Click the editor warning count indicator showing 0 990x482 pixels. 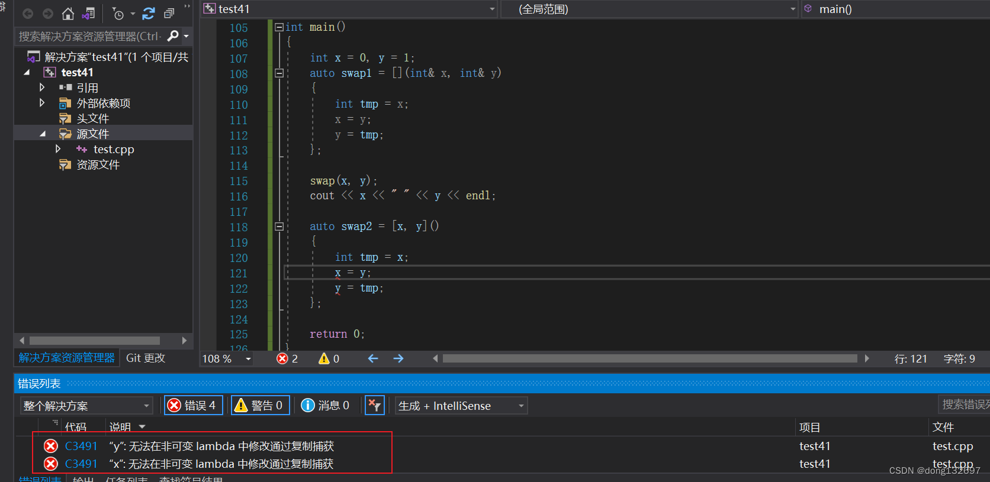[329, 358]
